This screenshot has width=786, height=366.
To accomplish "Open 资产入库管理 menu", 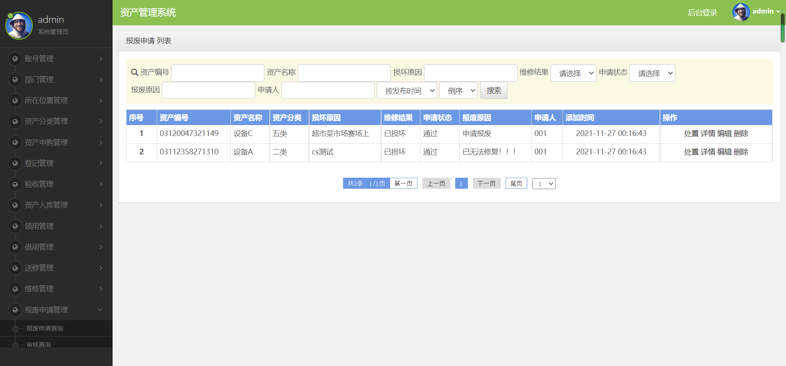I will point(56,205).
